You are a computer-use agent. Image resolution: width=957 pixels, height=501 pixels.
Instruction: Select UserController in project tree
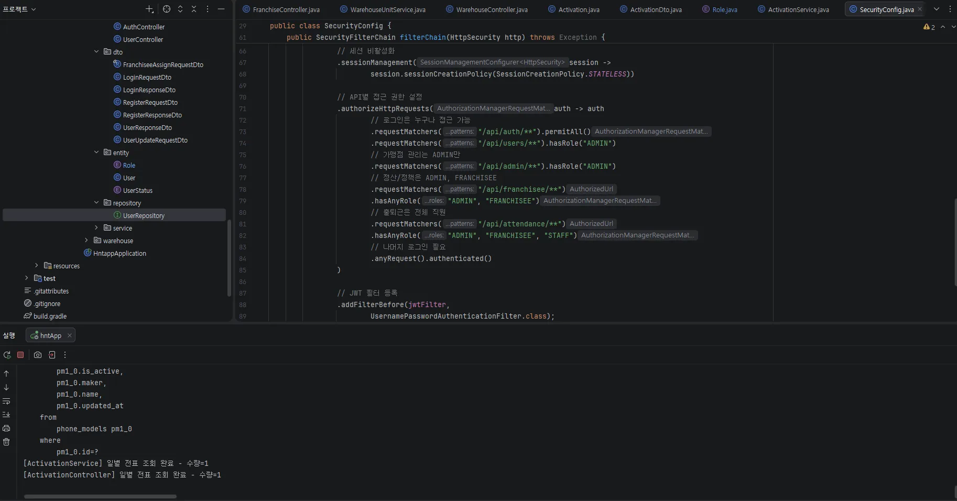138,39
